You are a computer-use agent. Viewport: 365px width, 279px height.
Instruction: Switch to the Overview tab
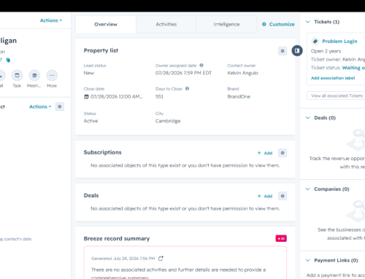coord(106,24)
